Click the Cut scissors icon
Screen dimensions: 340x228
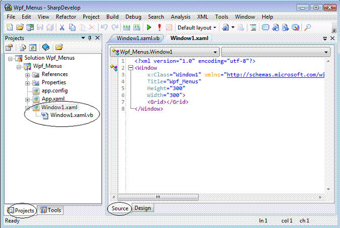tap(62, 27)
